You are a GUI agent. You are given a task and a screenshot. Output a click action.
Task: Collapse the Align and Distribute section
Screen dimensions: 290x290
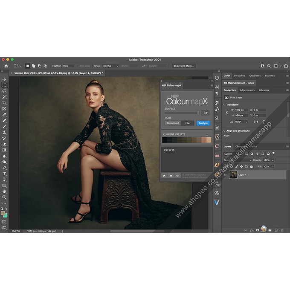pos(224,131)
